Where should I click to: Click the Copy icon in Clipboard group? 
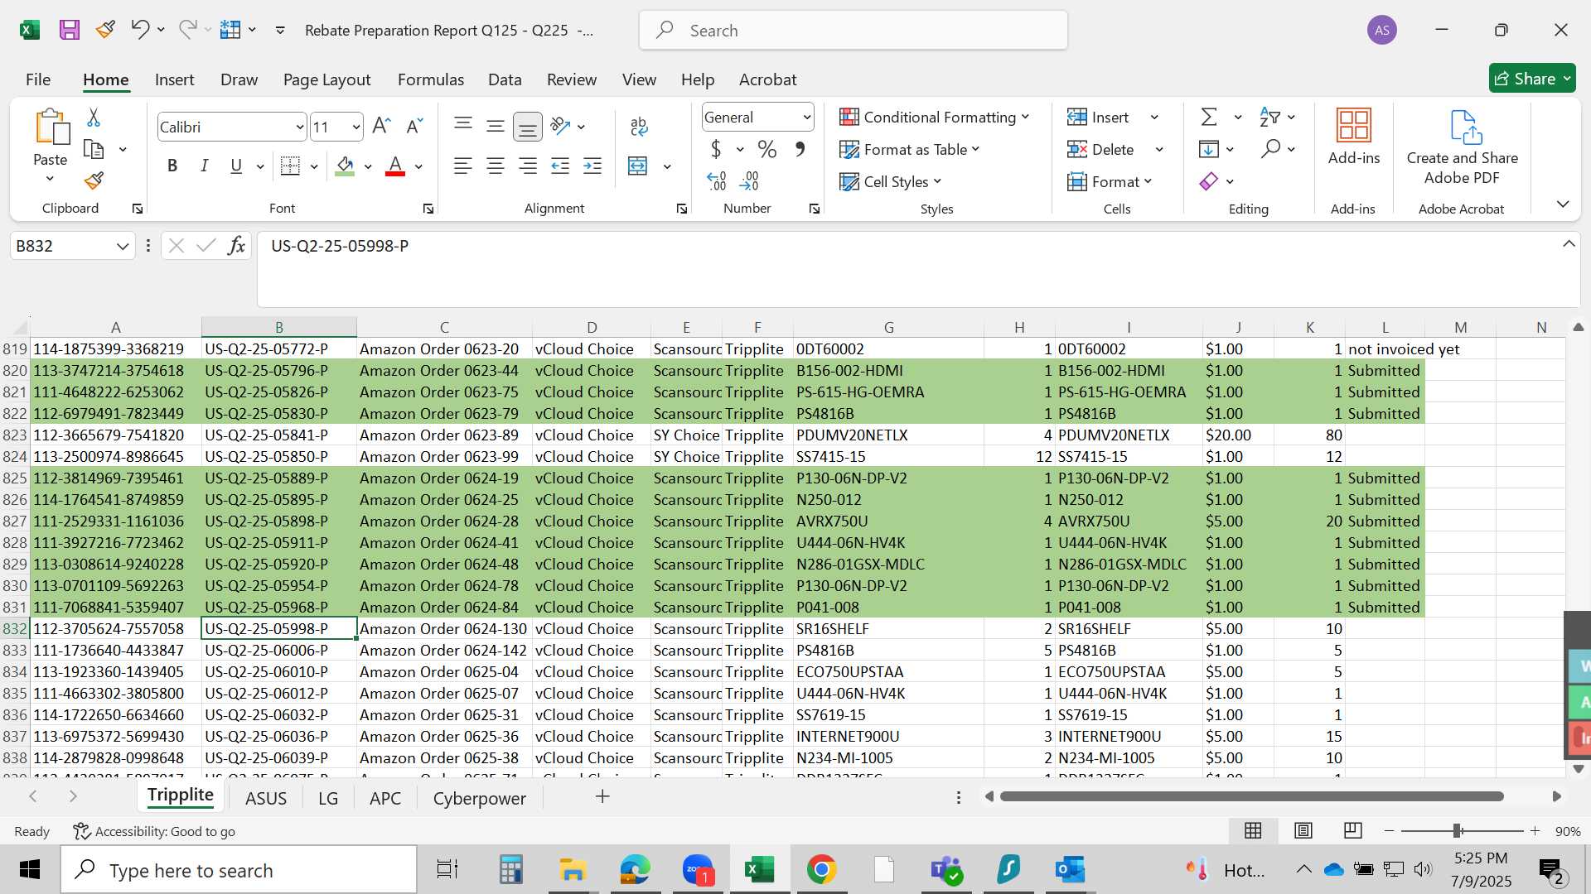point(94,150)
